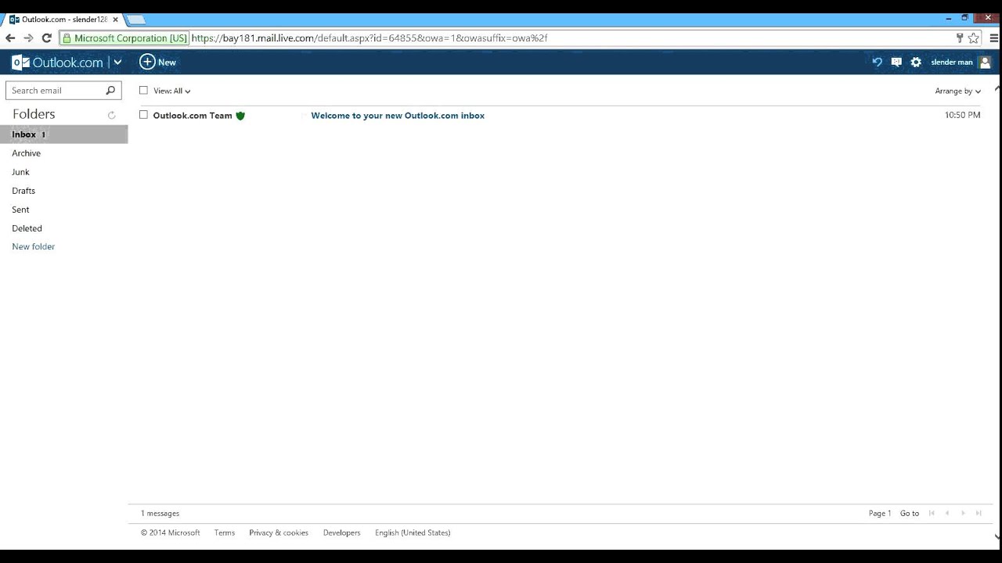Open the Privacy & cookies link

(x=279, y=533)
